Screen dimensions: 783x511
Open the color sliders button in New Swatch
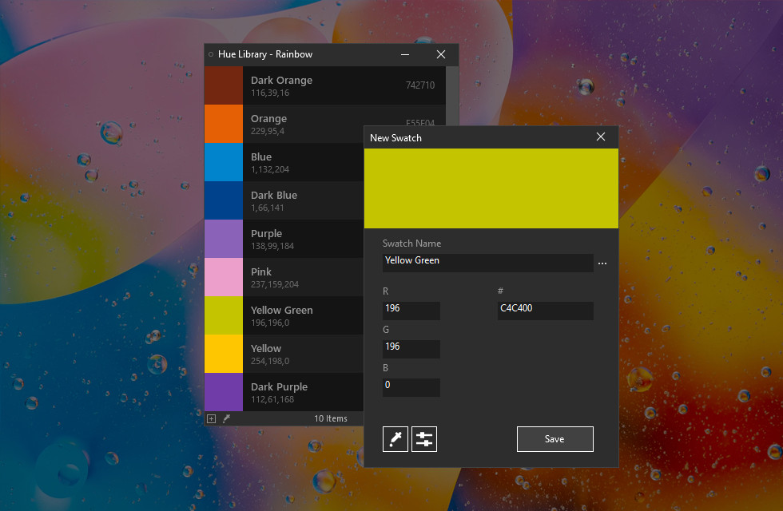(x=424, y=439)
